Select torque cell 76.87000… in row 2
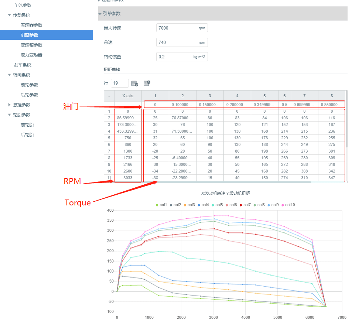 coord(182,118)
